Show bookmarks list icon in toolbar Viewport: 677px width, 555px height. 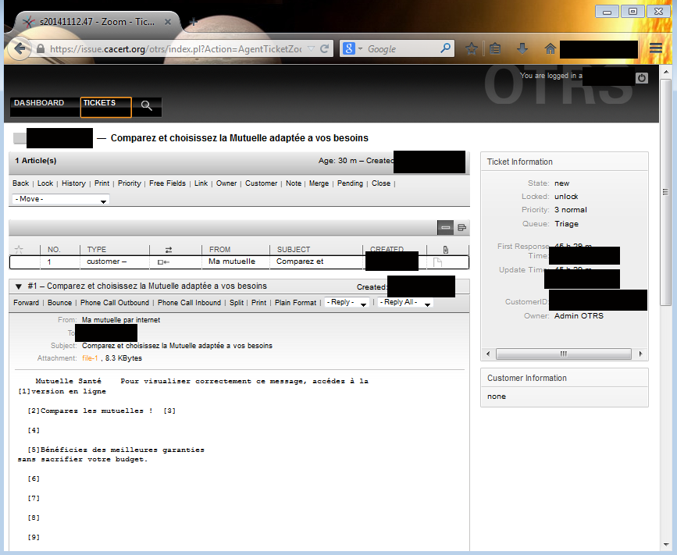tap(495, 48)
